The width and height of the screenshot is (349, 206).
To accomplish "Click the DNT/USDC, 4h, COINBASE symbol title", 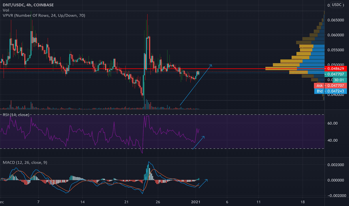I will point(28,5).
